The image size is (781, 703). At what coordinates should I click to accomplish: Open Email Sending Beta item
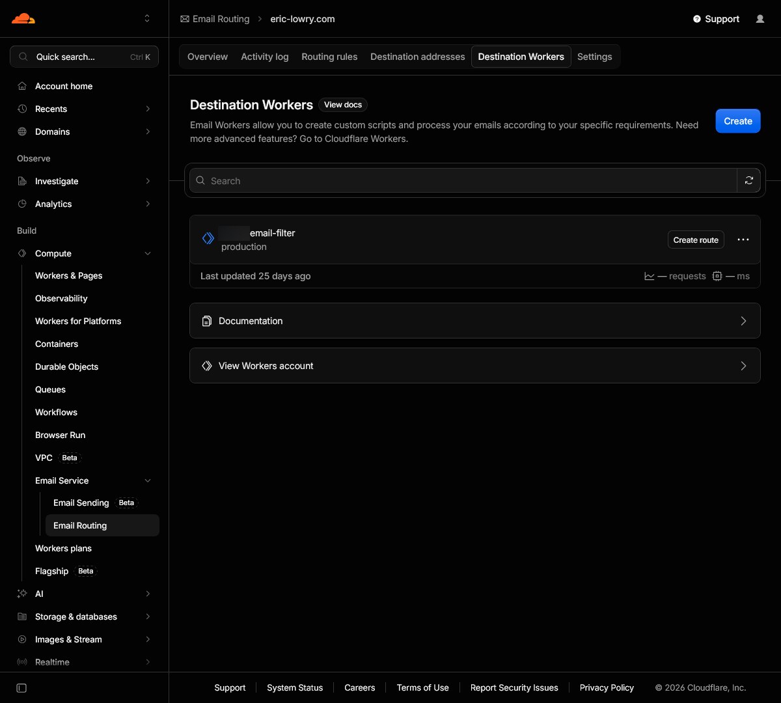(x=95, y=503)
